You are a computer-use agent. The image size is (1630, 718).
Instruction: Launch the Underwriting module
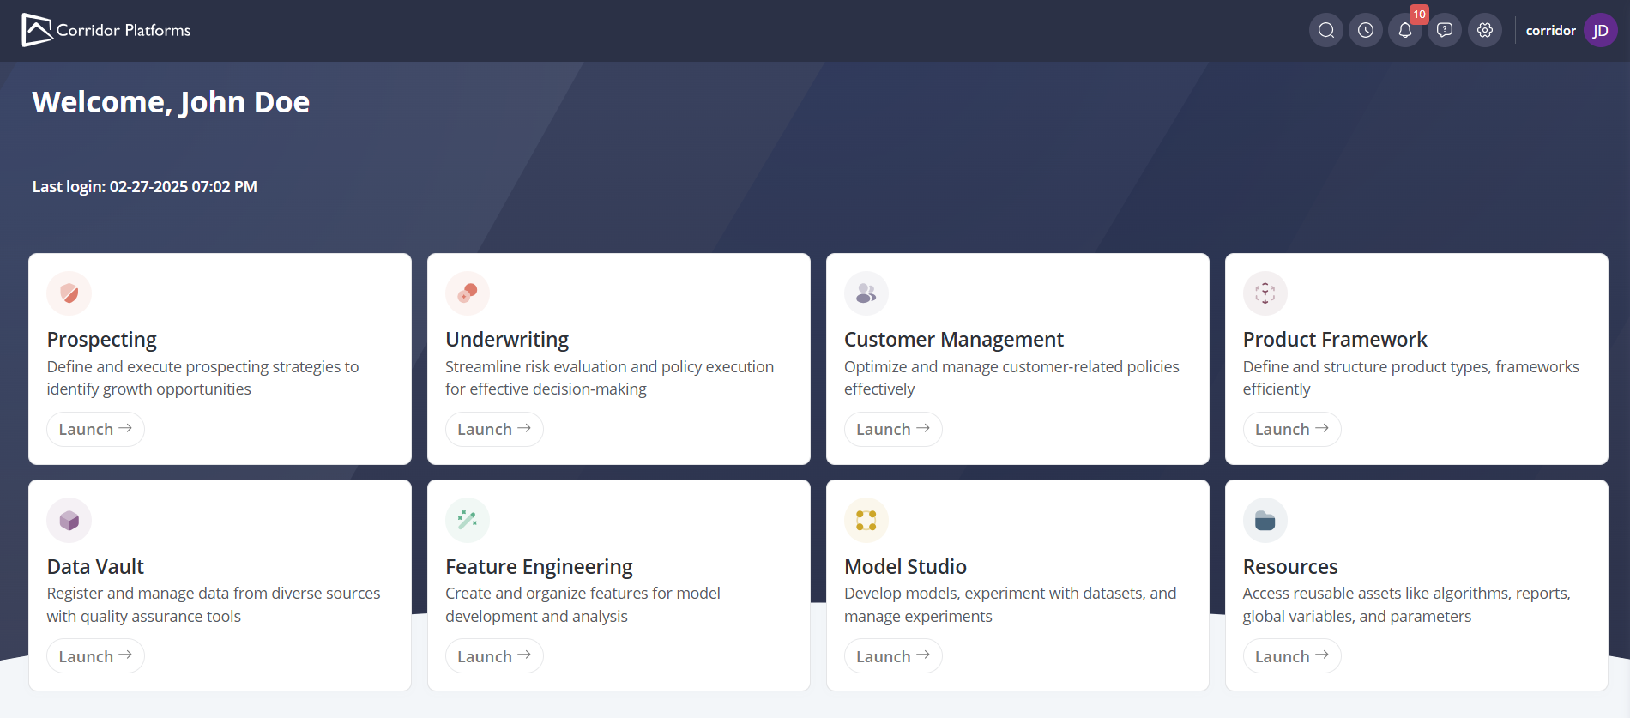click(494, 429)
